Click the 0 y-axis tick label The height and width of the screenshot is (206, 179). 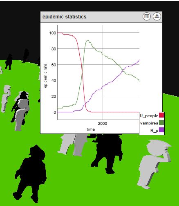tap(55, 112)
